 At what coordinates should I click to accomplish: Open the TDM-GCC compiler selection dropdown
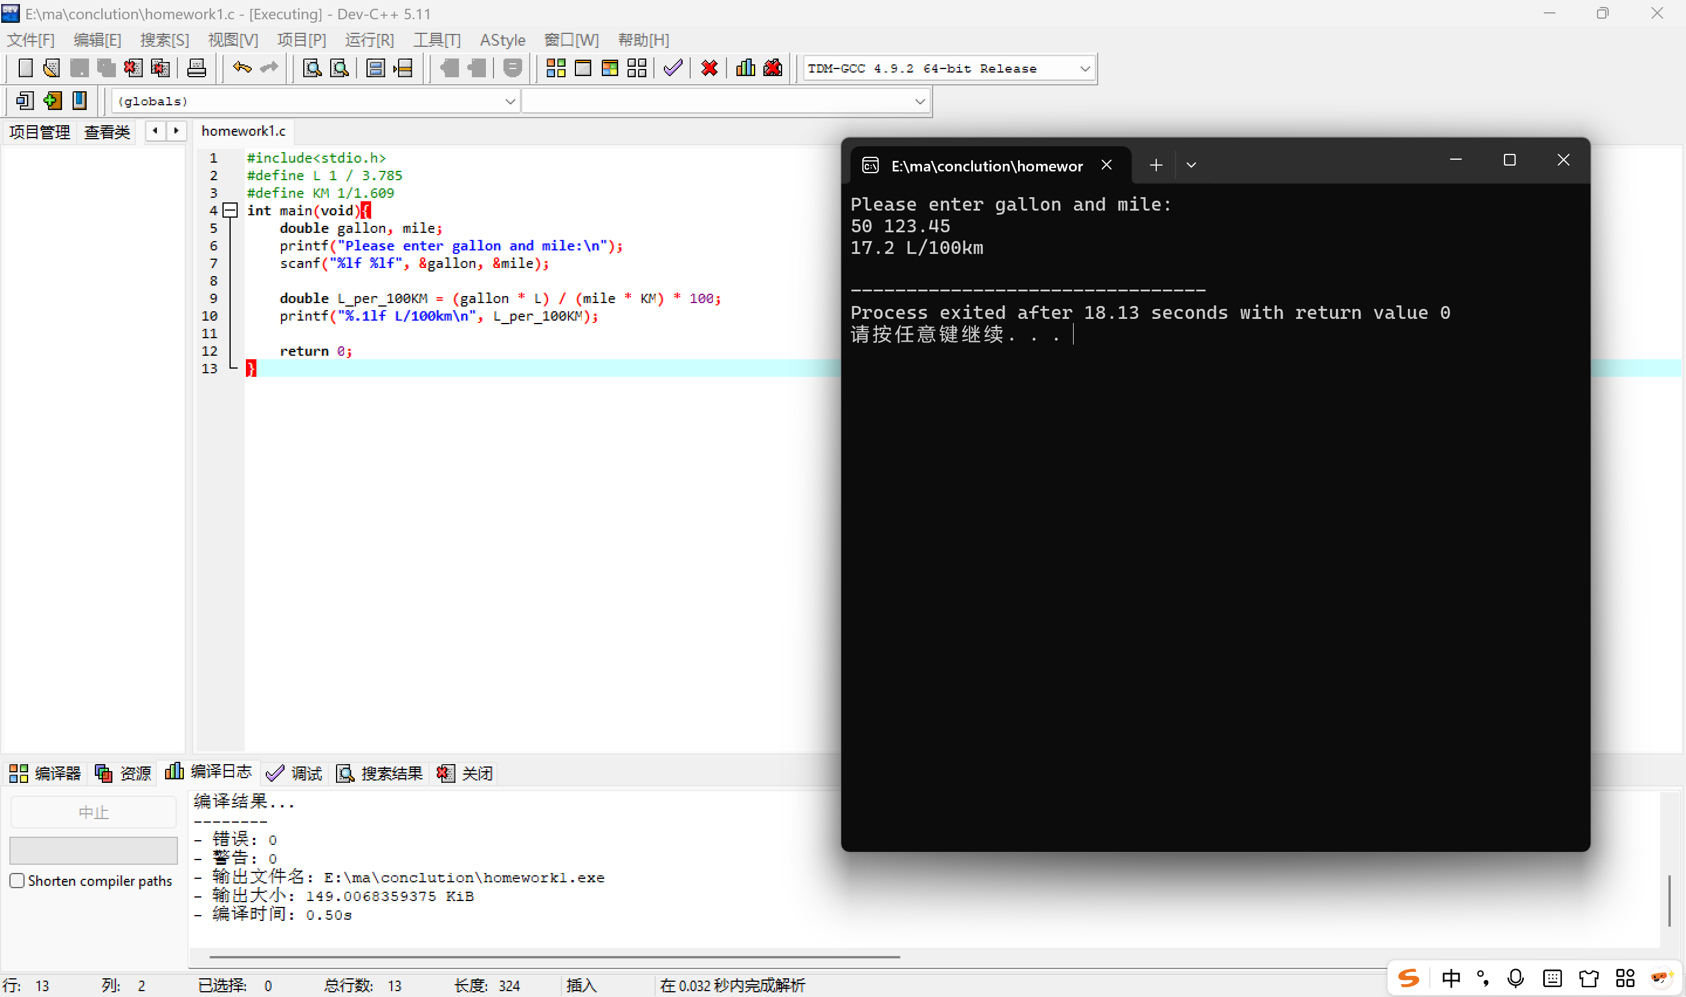pos(1084,68)
